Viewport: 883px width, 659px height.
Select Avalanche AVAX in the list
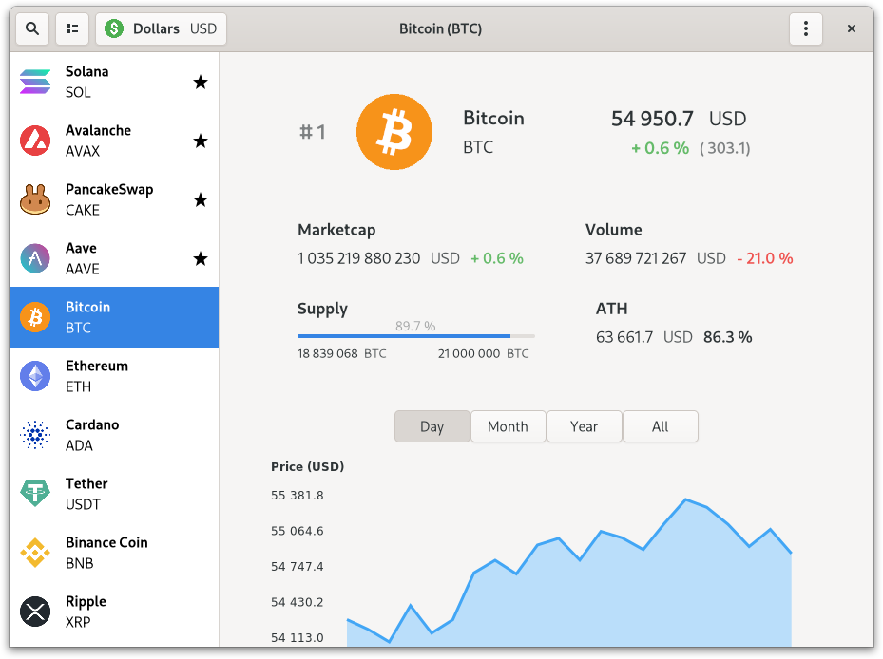pyautogui.click(x=114, y=141)
